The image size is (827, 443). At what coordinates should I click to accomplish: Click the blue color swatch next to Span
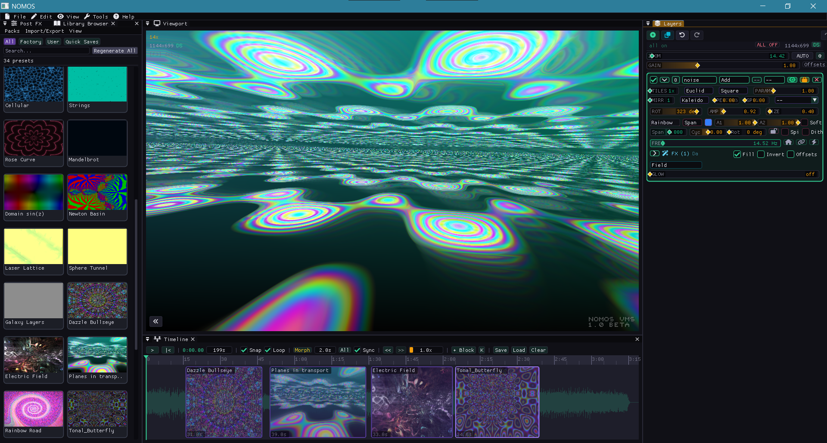click(x=708, y=122)
